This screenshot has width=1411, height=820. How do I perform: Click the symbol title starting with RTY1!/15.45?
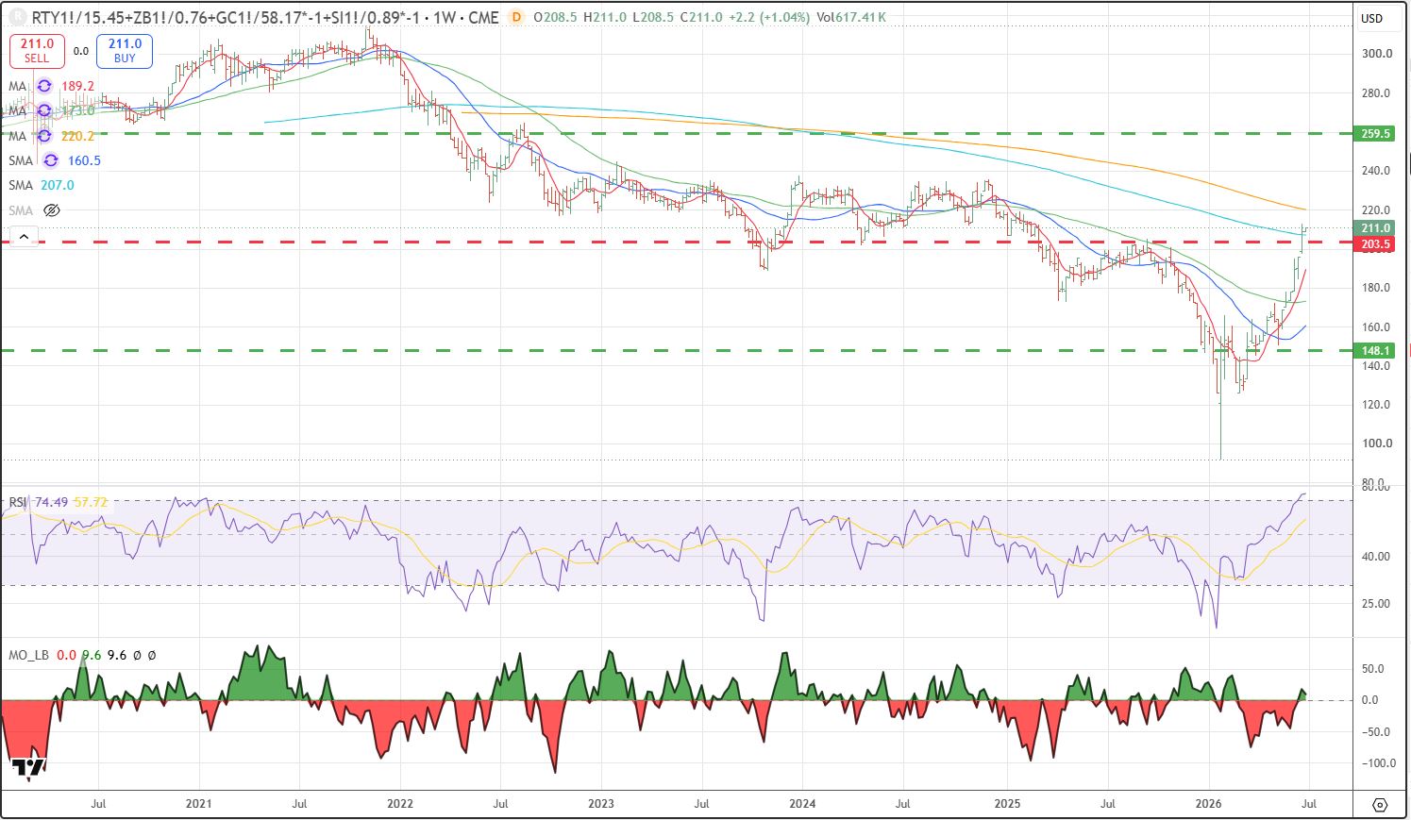tap(265, 17)
